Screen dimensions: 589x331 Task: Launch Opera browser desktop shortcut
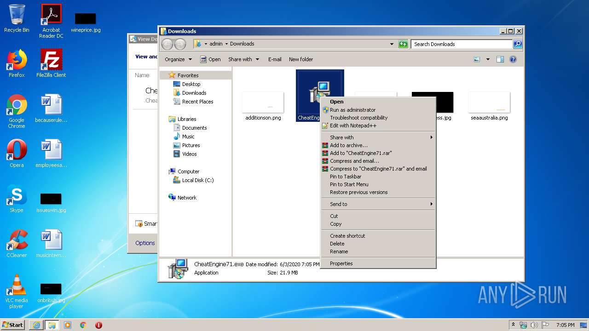17,154
